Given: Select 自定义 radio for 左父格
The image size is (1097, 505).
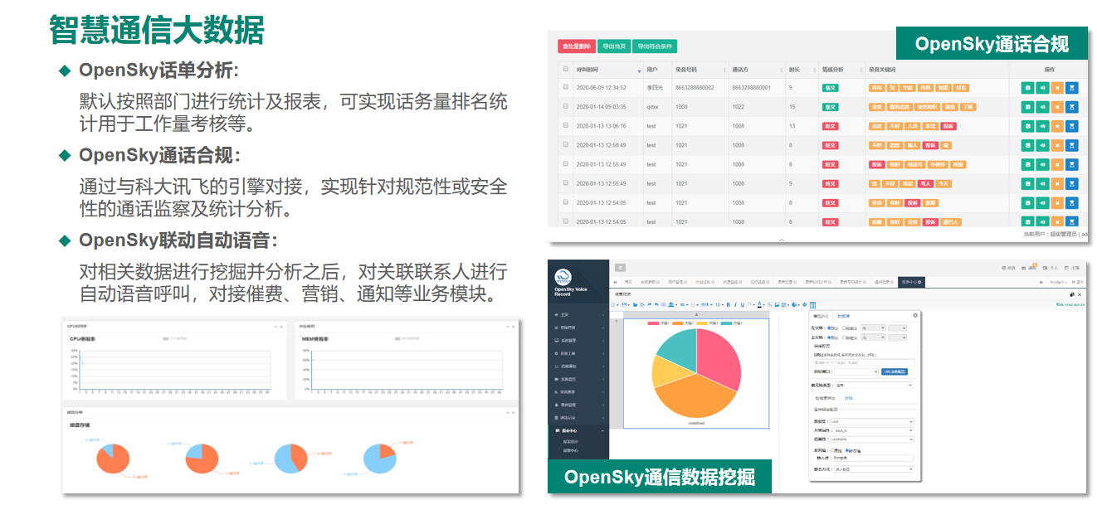Looking at the screenshot, I should point(844,328).
